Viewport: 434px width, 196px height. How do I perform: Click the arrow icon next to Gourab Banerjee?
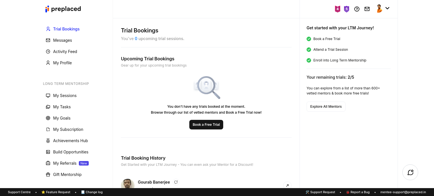[x=287, y=185]
